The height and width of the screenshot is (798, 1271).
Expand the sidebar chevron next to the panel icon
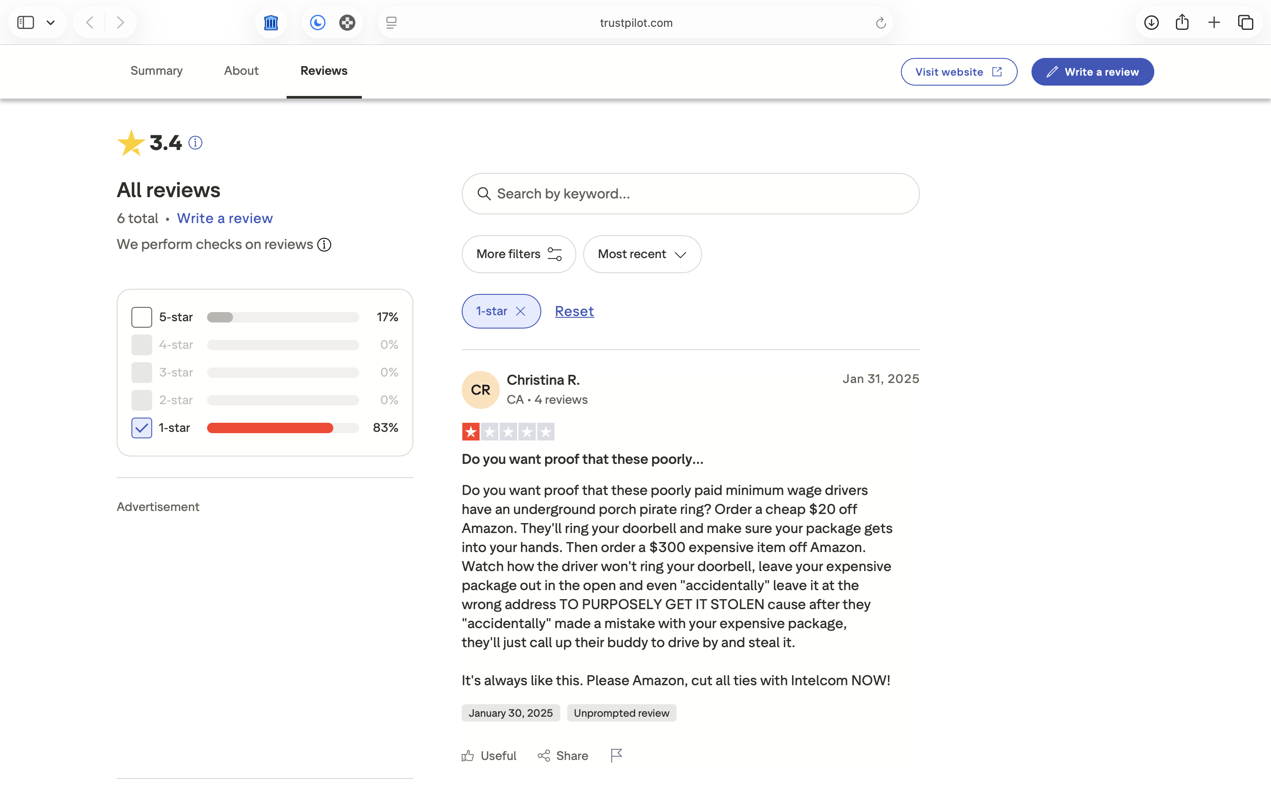pyautogui.click(x=51, y=22)
